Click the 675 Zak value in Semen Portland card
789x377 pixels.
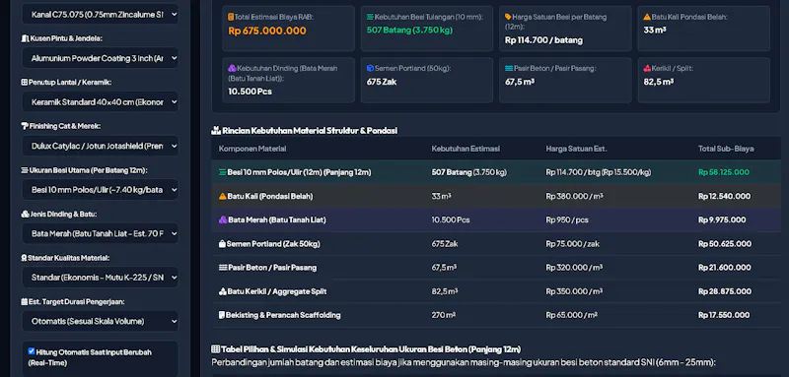[382, 82]
